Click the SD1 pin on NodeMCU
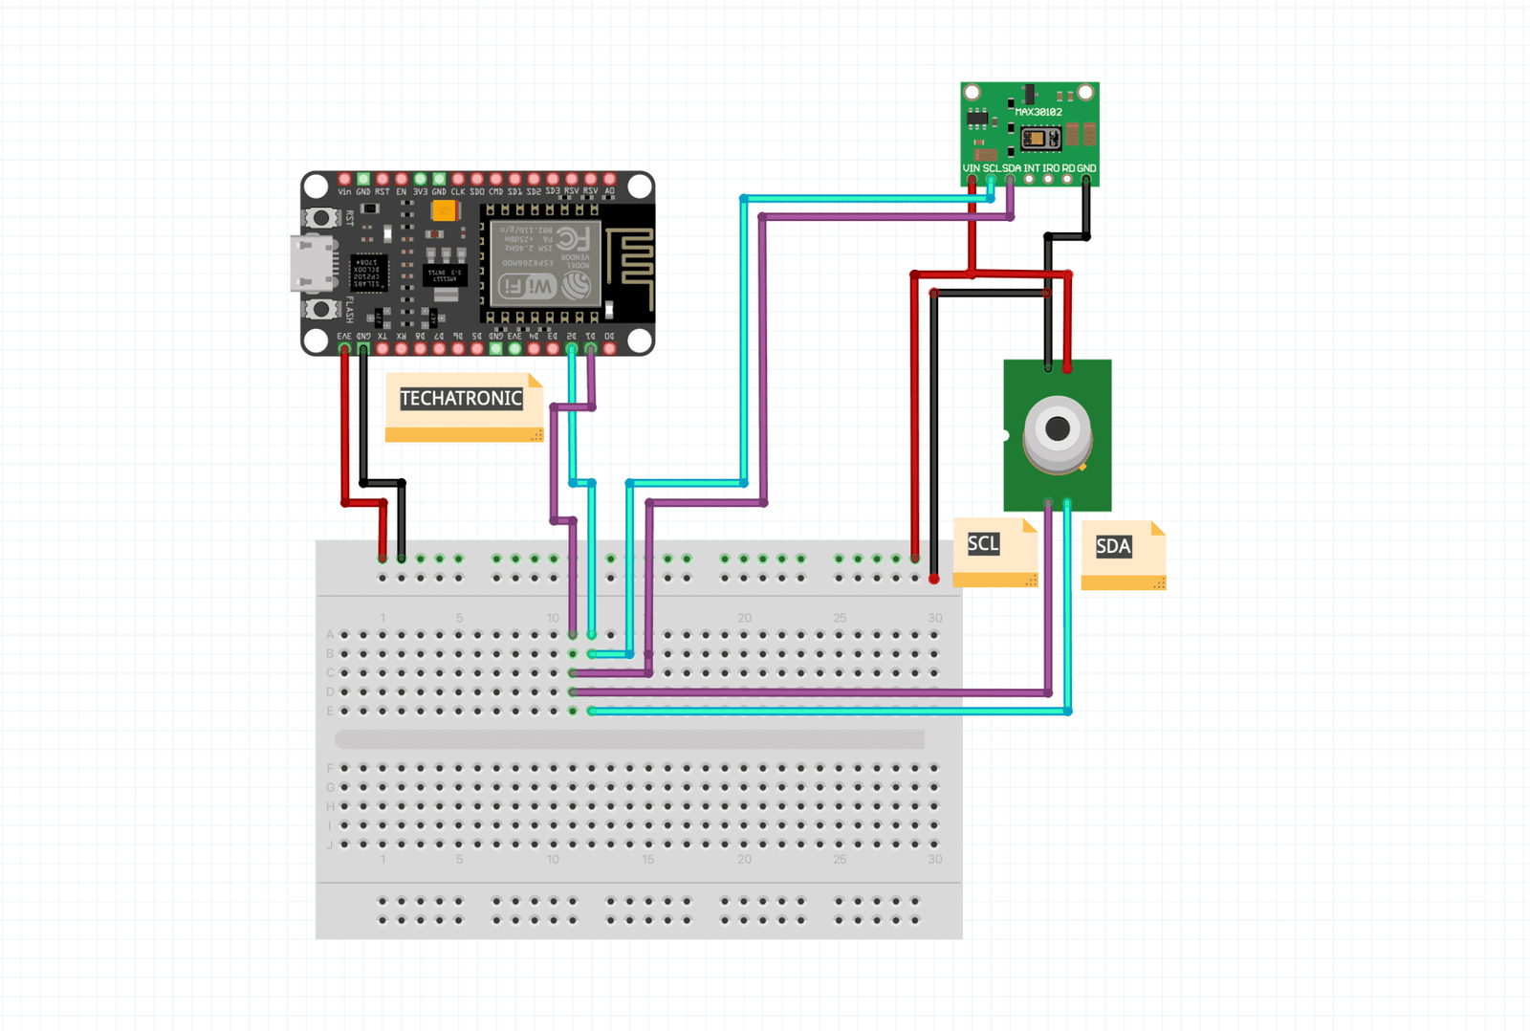 point(514,179)
